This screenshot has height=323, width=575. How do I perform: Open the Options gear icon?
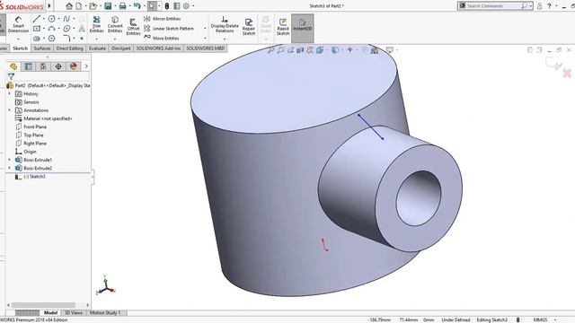pos(186,6)
